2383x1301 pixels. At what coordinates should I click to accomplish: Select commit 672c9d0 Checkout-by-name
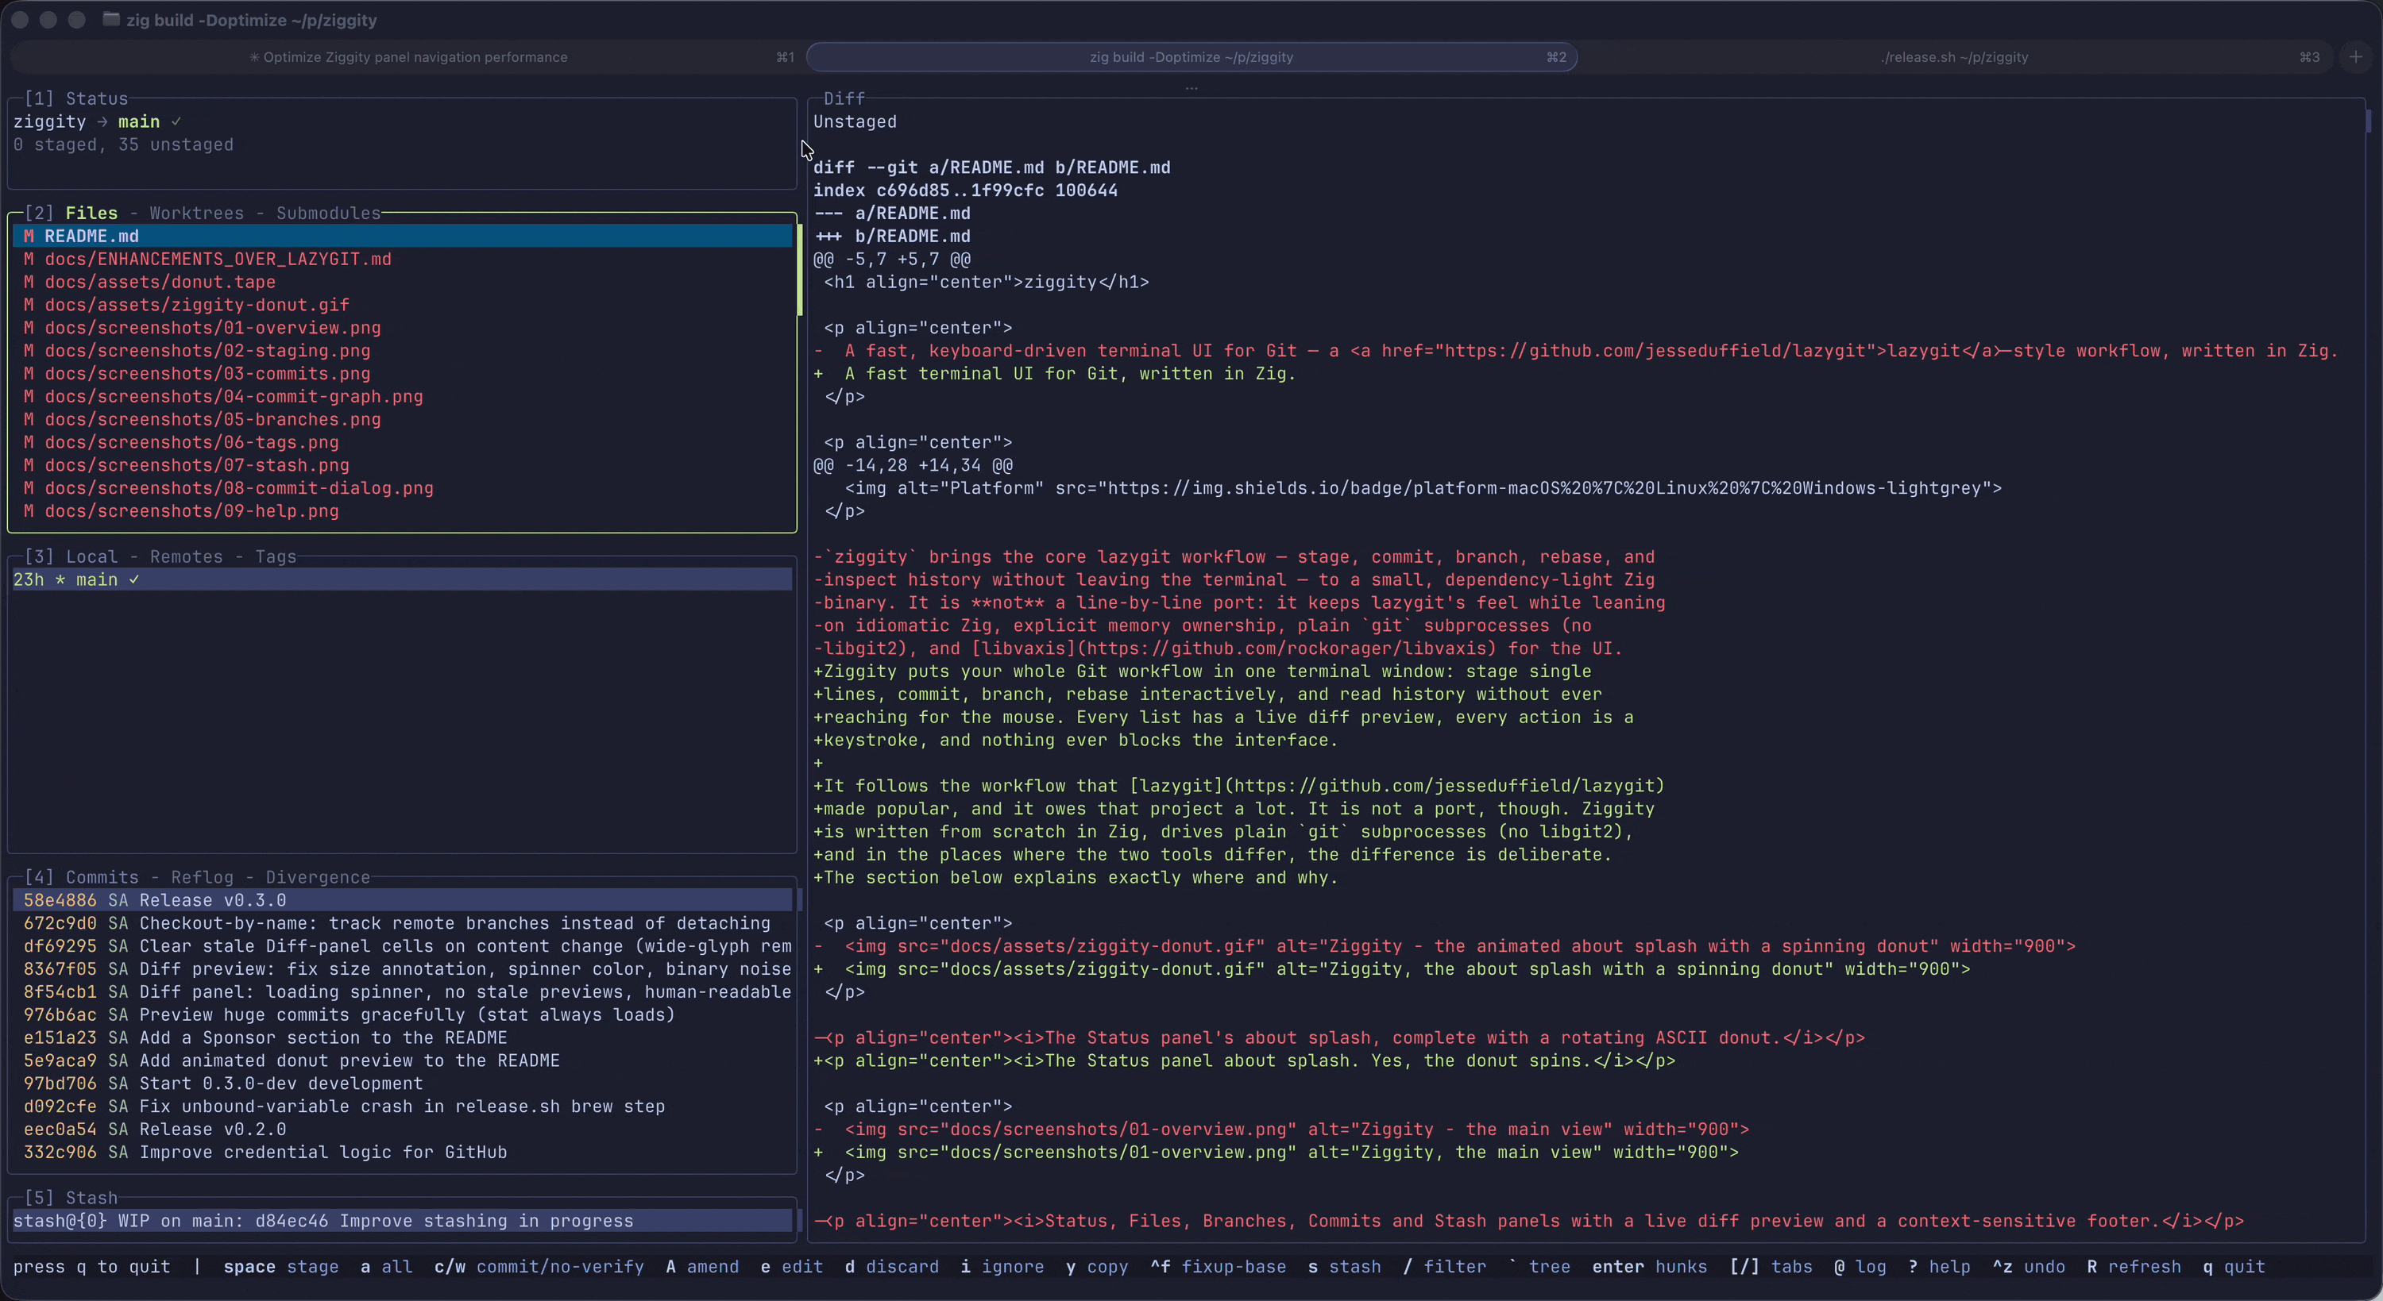pyautogui.click(x=403, y=923)
